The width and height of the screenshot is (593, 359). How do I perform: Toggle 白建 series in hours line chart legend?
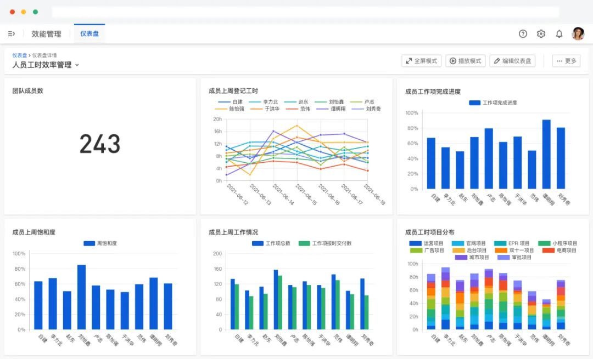coord(230,102)
